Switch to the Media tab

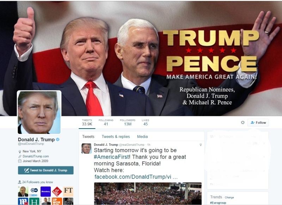pos(142,137)
